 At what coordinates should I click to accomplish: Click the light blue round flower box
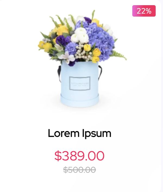80,85
